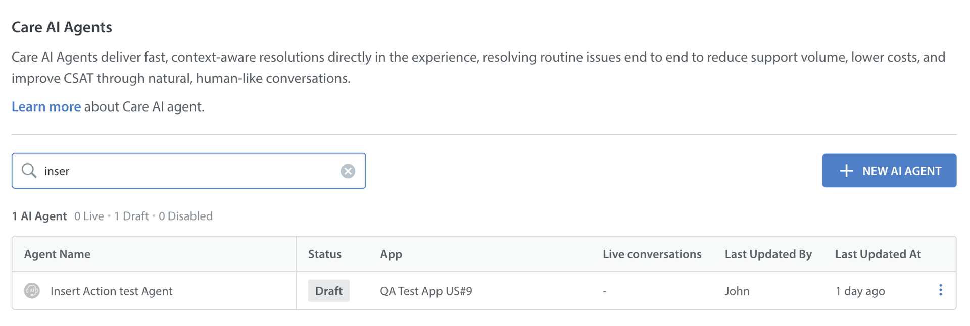Select the QA Test App US#9 cell
This screenshot has width=970, height=326.
pyautogui.click(x=426, y=291)
